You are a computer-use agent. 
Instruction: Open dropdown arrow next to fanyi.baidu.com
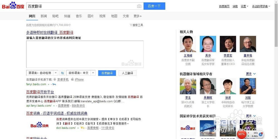click(x=49, y=84)
